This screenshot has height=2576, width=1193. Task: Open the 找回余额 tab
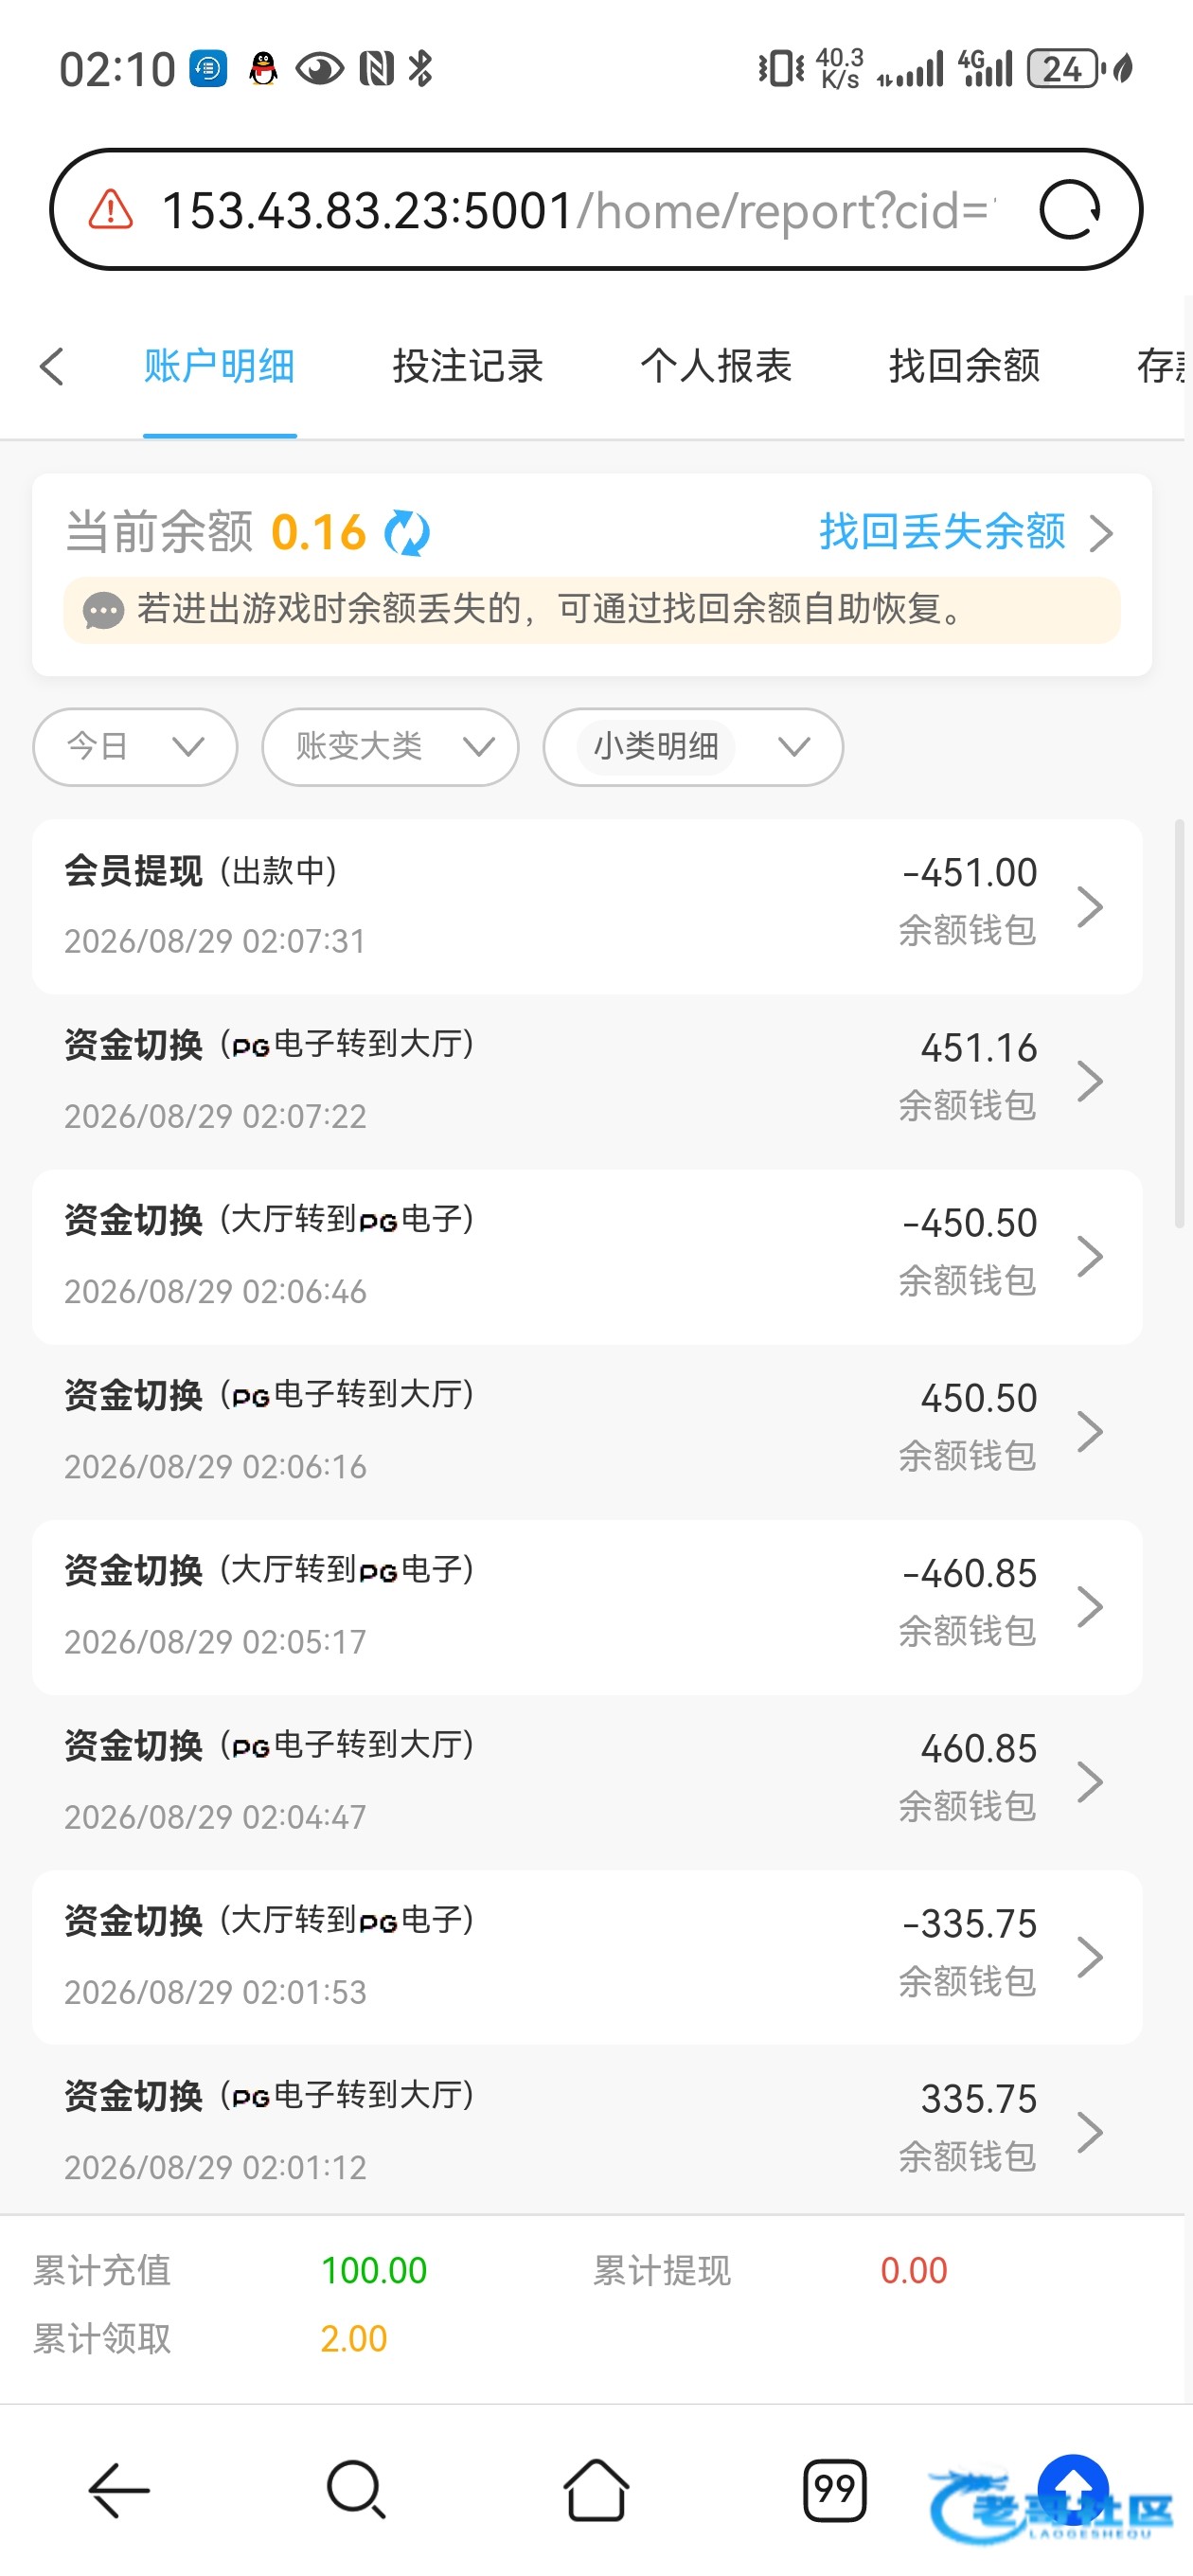964,366
